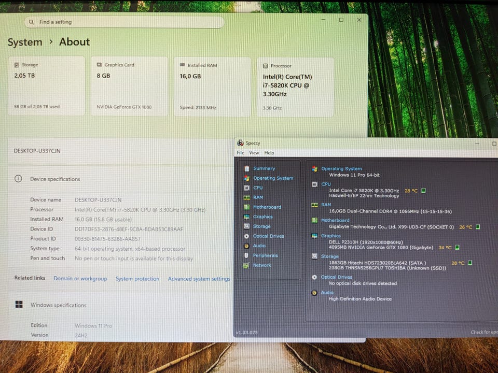This screenshot has height=373, width=498.
Task: Click Speccy version v1.33.075 in status bar
Action: [247, 333]
